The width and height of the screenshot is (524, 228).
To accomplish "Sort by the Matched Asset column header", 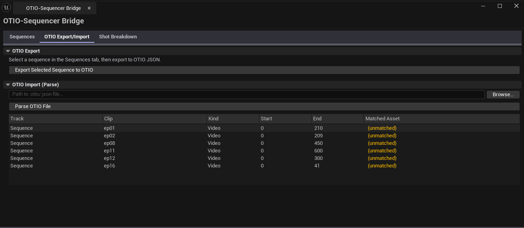I will [x=442, y=119].
